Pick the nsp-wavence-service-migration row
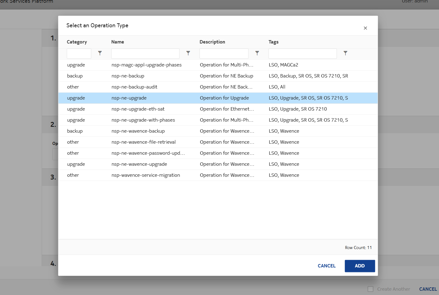 [x=146, y=175]
